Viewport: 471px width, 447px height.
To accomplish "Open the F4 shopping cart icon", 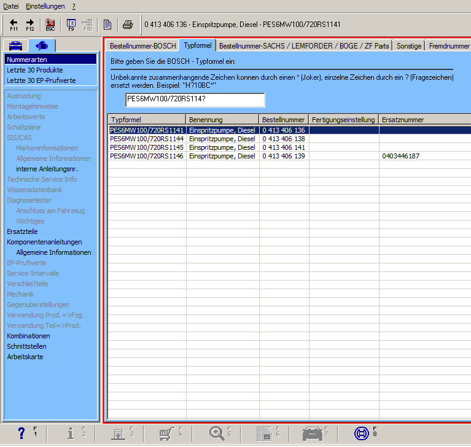I will [166, 434].
